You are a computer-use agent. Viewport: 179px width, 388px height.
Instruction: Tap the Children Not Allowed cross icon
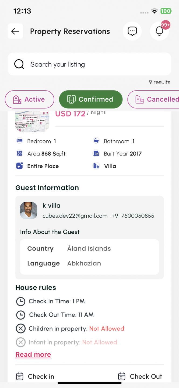click(21, 329)
